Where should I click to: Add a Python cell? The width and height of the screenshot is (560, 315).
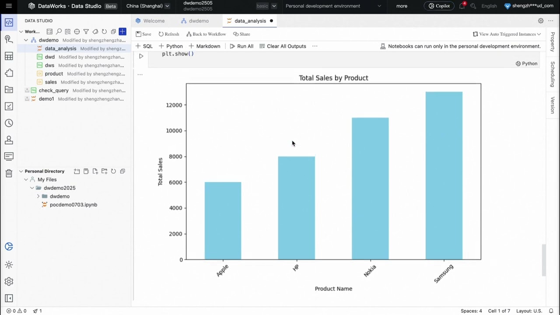click(171, 46)
